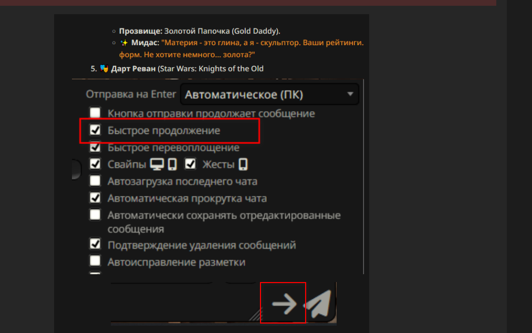Image resolution: width=532 pixels, height=333 pixels.
Task: Click the paper plane send icon
Action: tap(318, 304)
